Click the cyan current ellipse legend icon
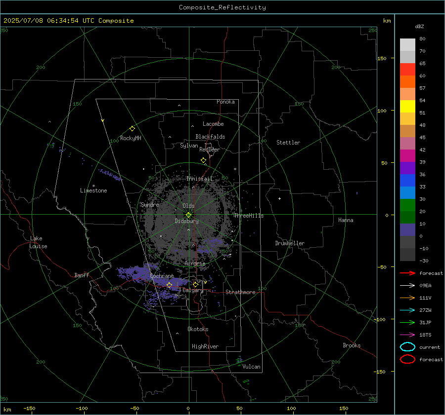This screenshot has width=445, height=415. 407,347
